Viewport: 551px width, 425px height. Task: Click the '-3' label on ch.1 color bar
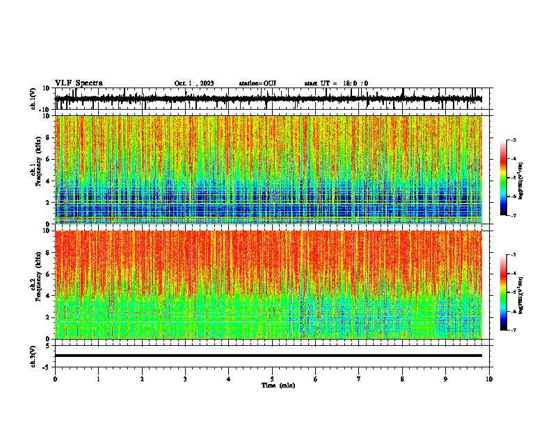(x=513, y=140)
